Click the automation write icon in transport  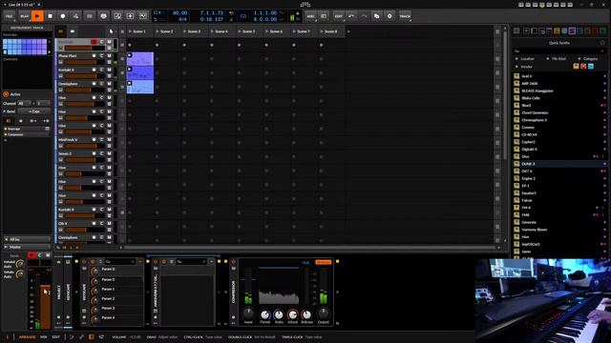pyautogui.click(x=75, y=16)
